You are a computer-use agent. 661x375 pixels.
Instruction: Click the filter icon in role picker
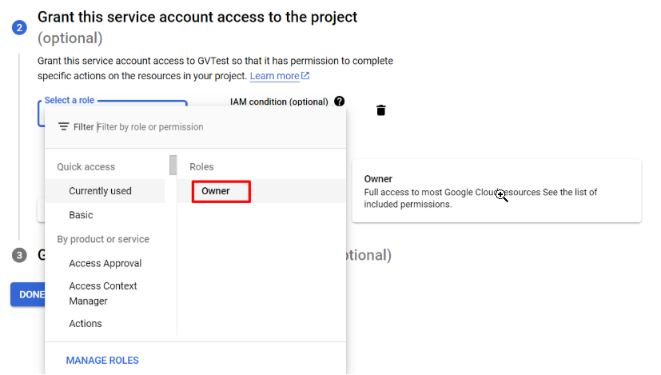(63, 126)
